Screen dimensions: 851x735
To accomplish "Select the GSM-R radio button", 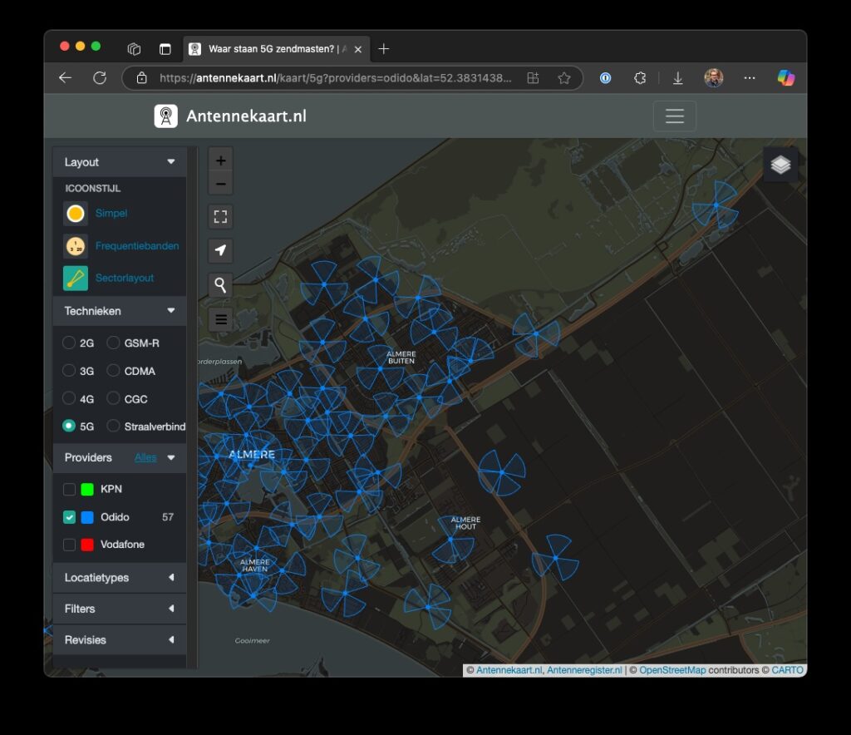I will pyautogui.click(x=113, y=343).
